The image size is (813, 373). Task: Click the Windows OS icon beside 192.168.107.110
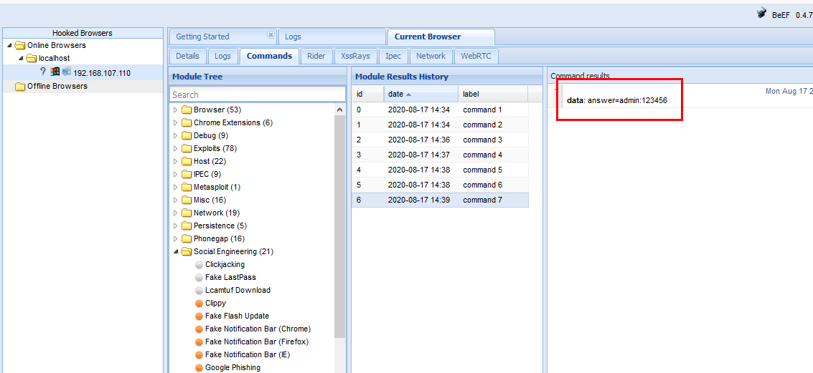55,72
